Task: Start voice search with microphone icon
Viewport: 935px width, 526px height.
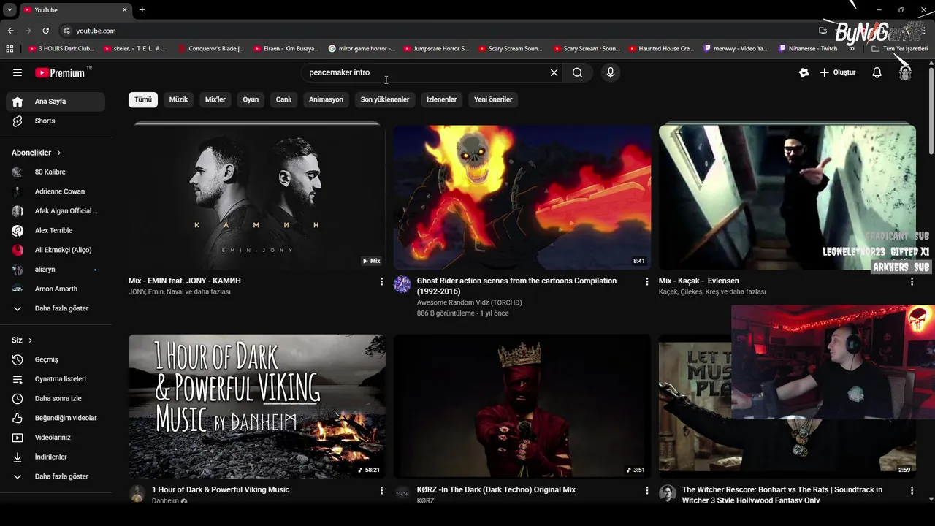Action: [x=611, y=72]
